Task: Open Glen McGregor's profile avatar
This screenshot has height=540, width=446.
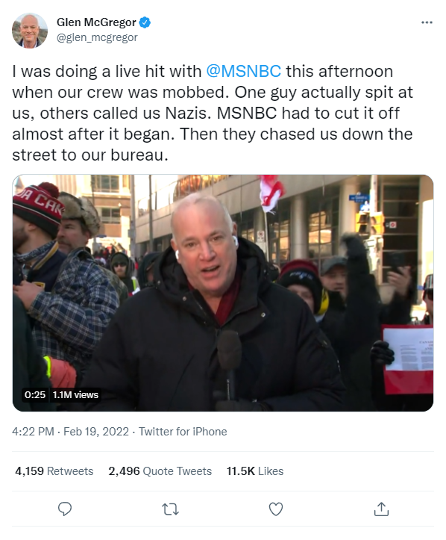Action: click(x=30, y=31)
